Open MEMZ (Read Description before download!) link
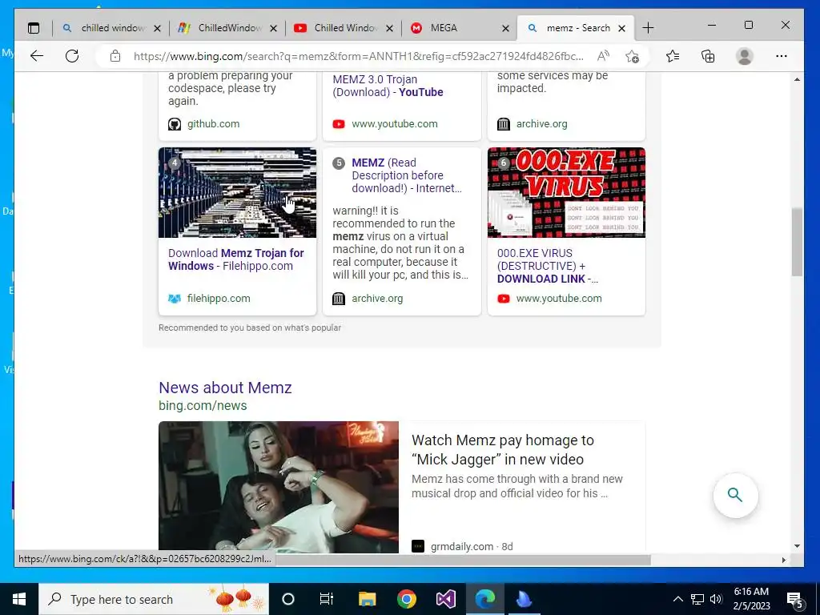820x615 pixels. point(406,175)
